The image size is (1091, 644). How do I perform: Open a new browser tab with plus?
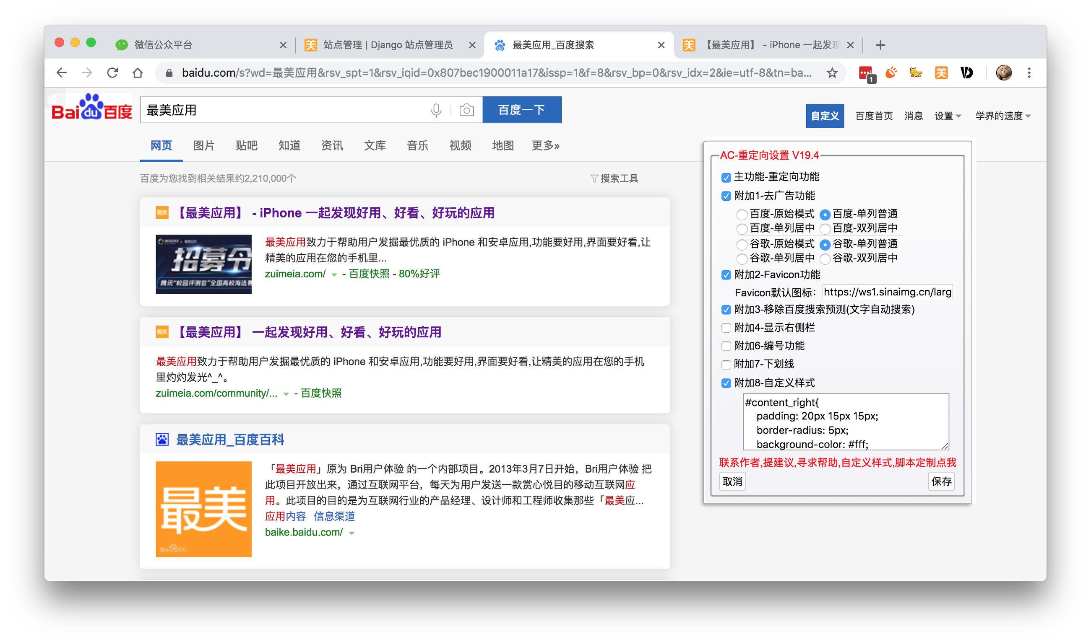click(x=880, y=45)
